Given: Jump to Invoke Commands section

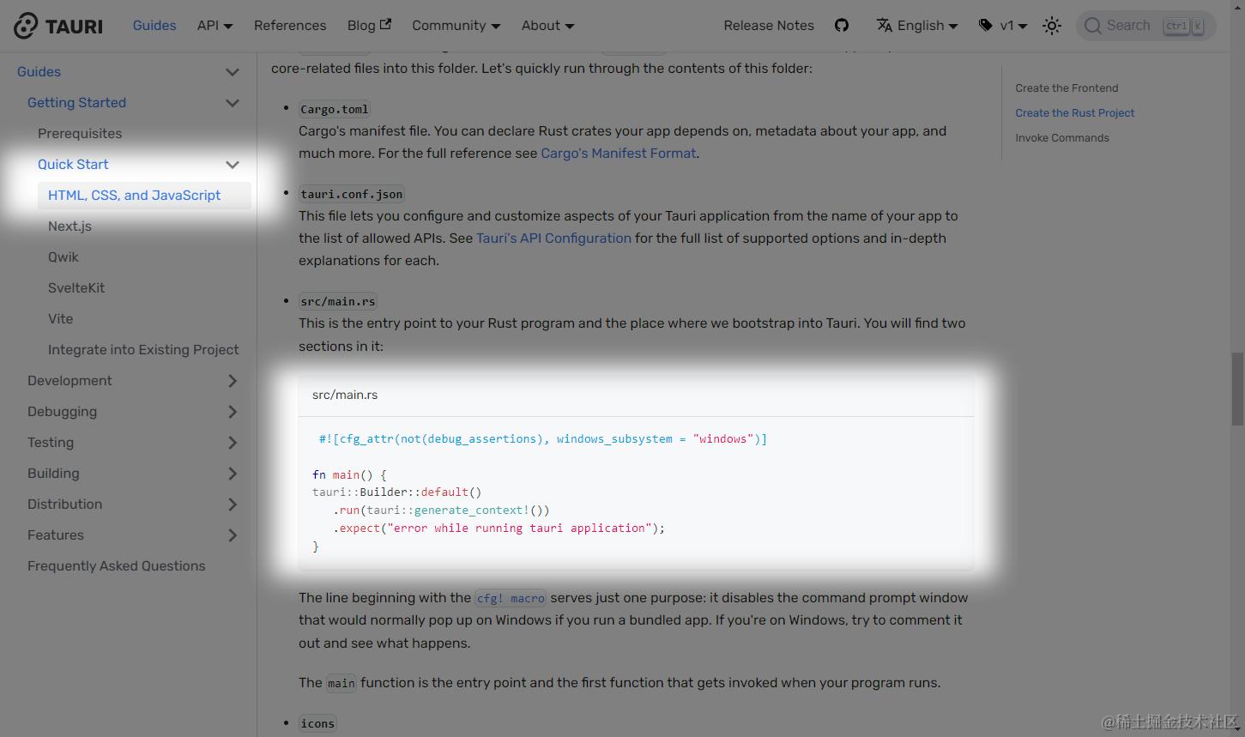Looking at the screenshot, I should point(1062,138).
